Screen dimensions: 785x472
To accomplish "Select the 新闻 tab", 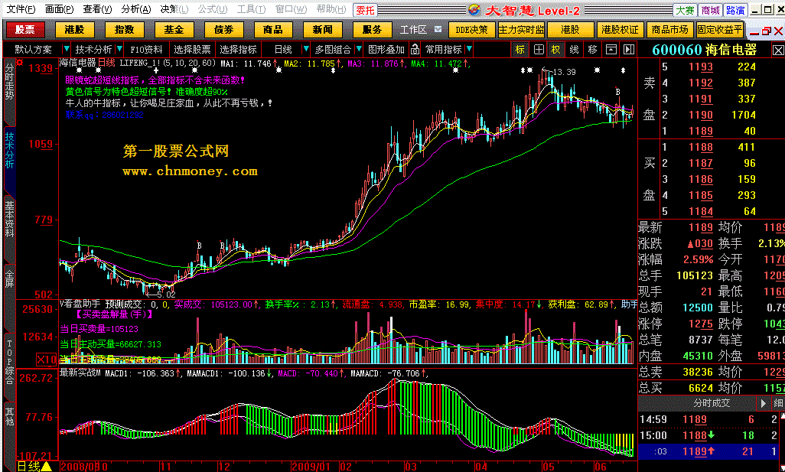I will tap(322, 30).
